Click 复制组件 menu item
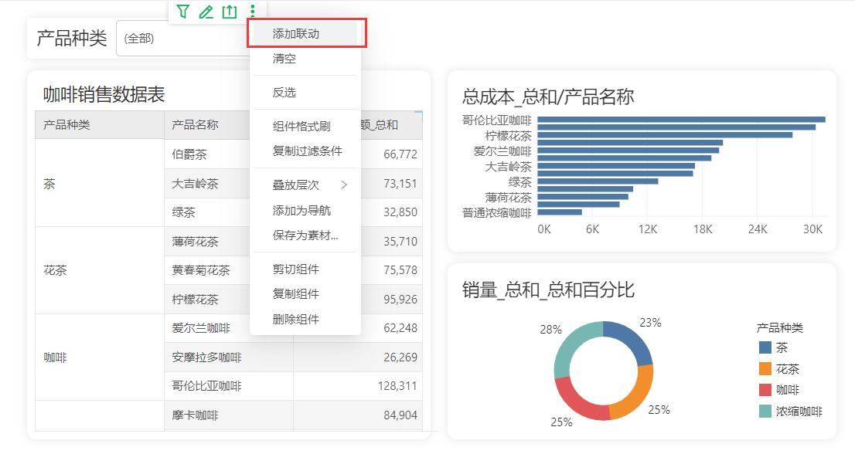This screenshot has height=454, width=855. point(296,294)
